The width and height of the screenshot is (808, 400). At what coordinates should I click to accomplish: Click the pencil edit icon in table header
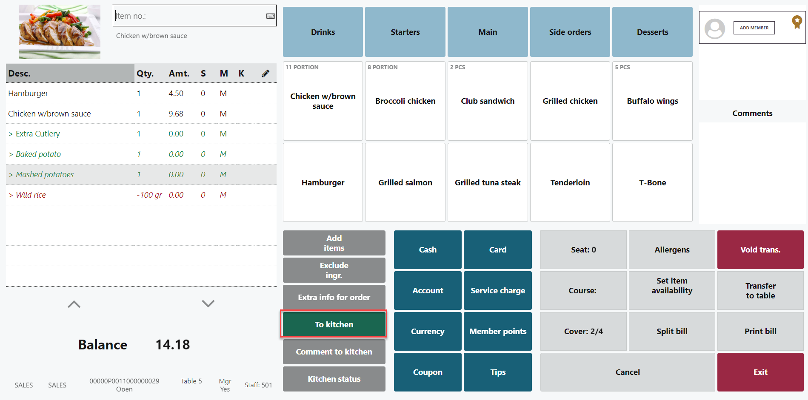pyautogui.click(x=266, y=74)
